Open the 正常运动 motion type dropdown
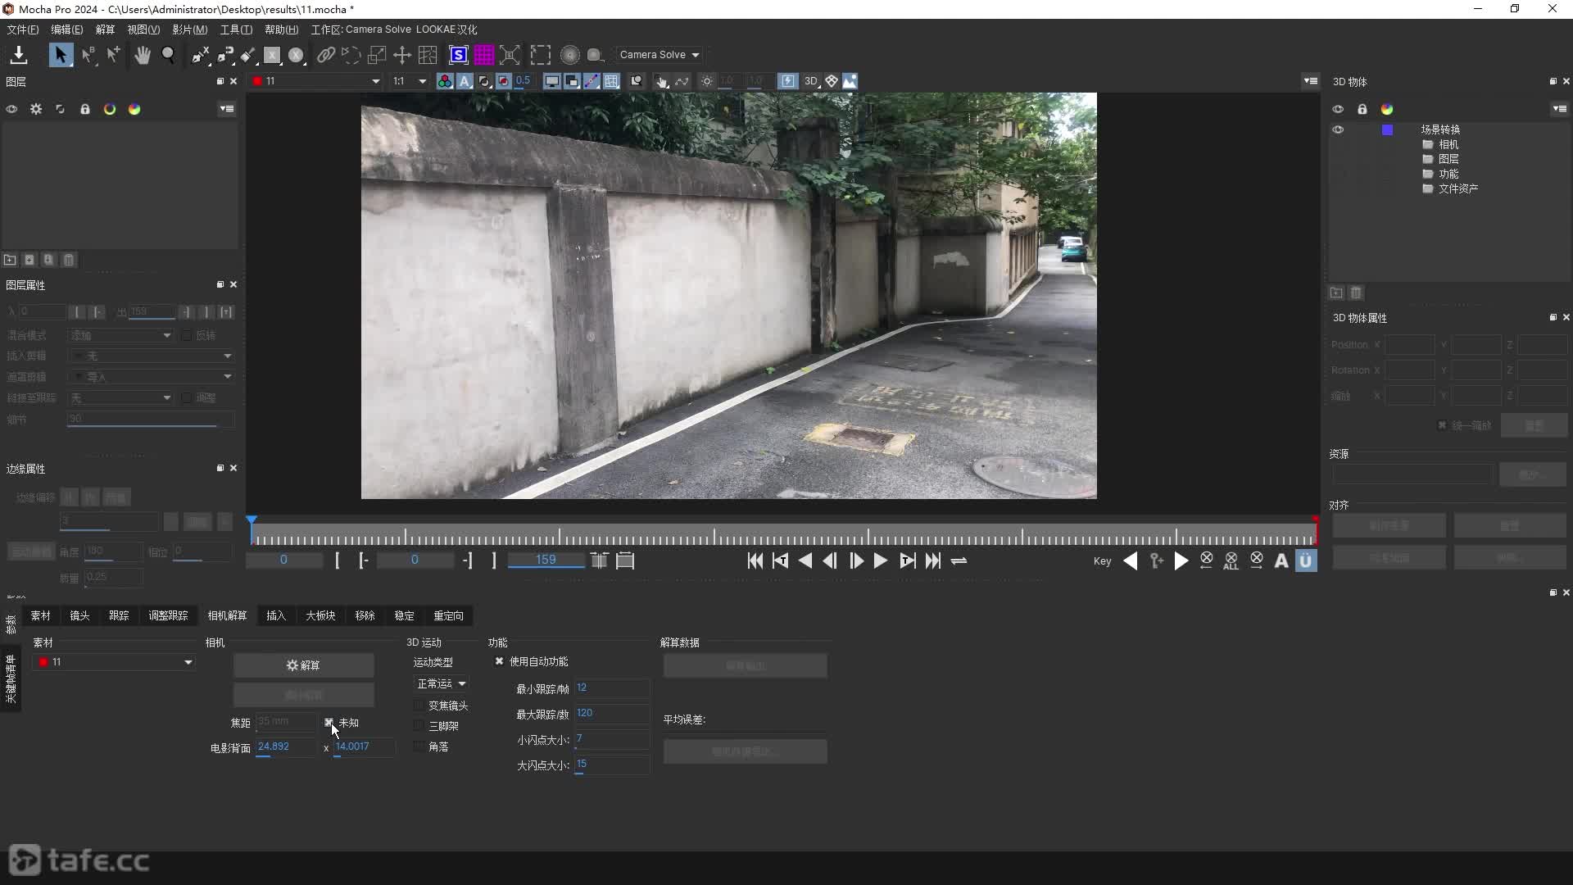1573x885 pixels. (x=441, y=683)
